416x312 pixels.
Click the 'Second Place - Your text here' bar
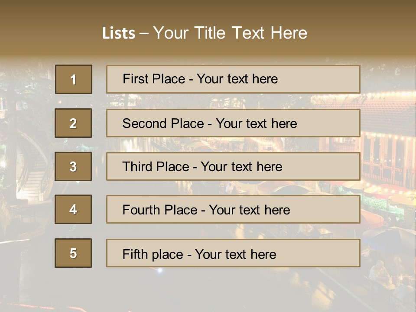coord(233,123)
